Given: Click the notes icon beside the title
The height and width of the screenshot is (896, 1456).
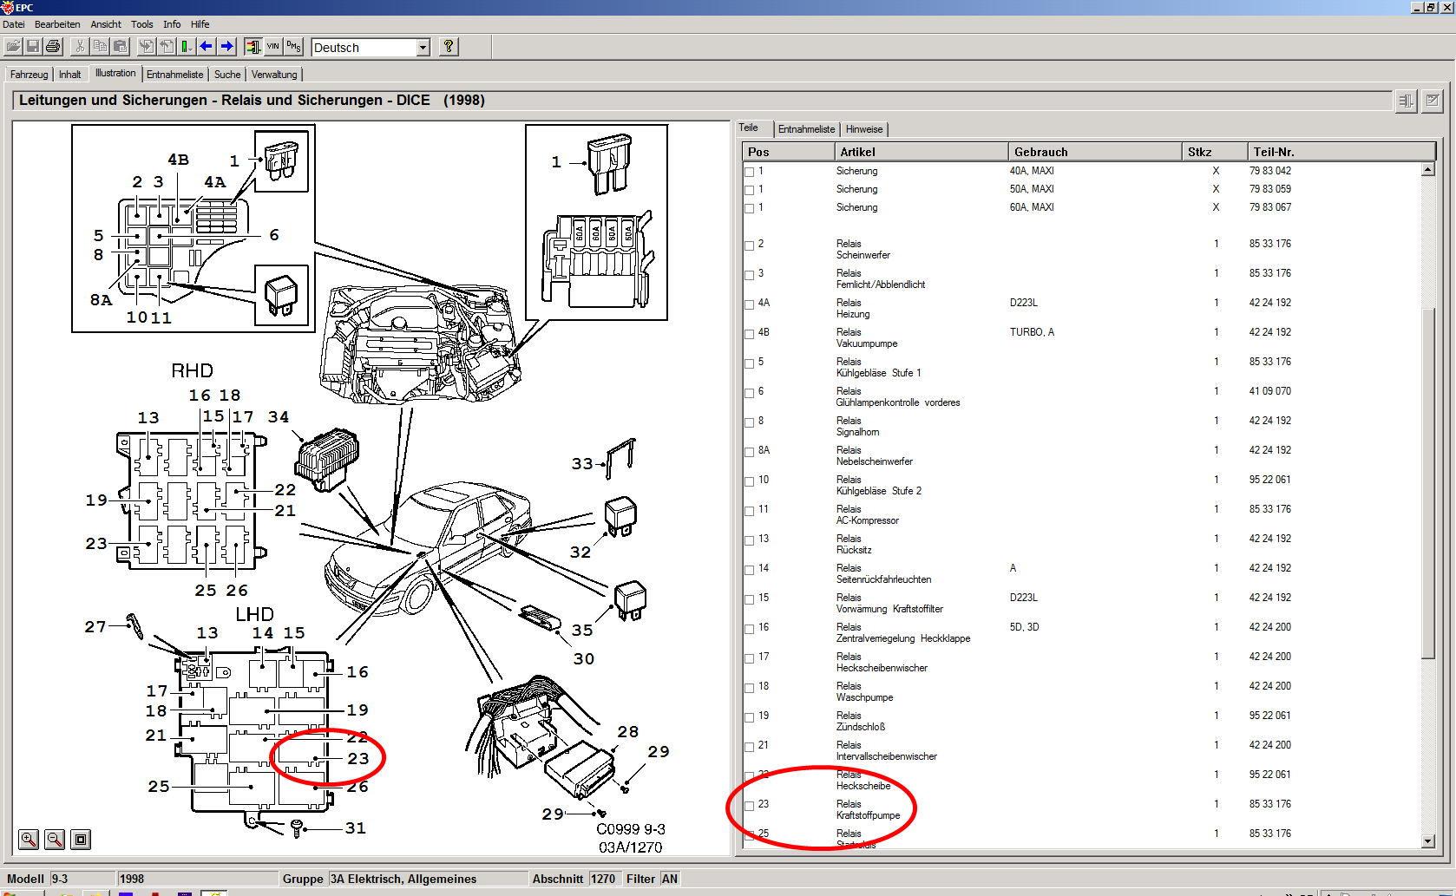Looking at the screenshot, I should click(1433, 101).
